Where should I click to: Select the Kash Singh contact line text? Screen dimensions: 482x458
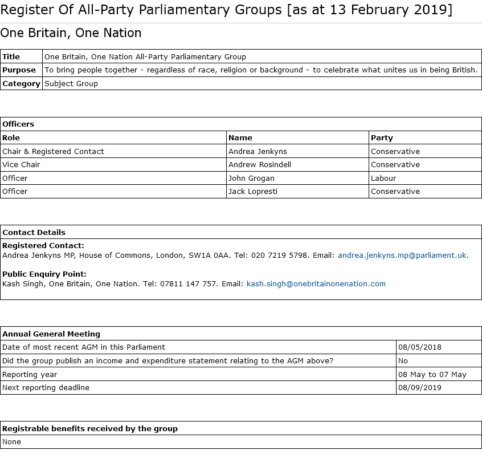point(194,284)
